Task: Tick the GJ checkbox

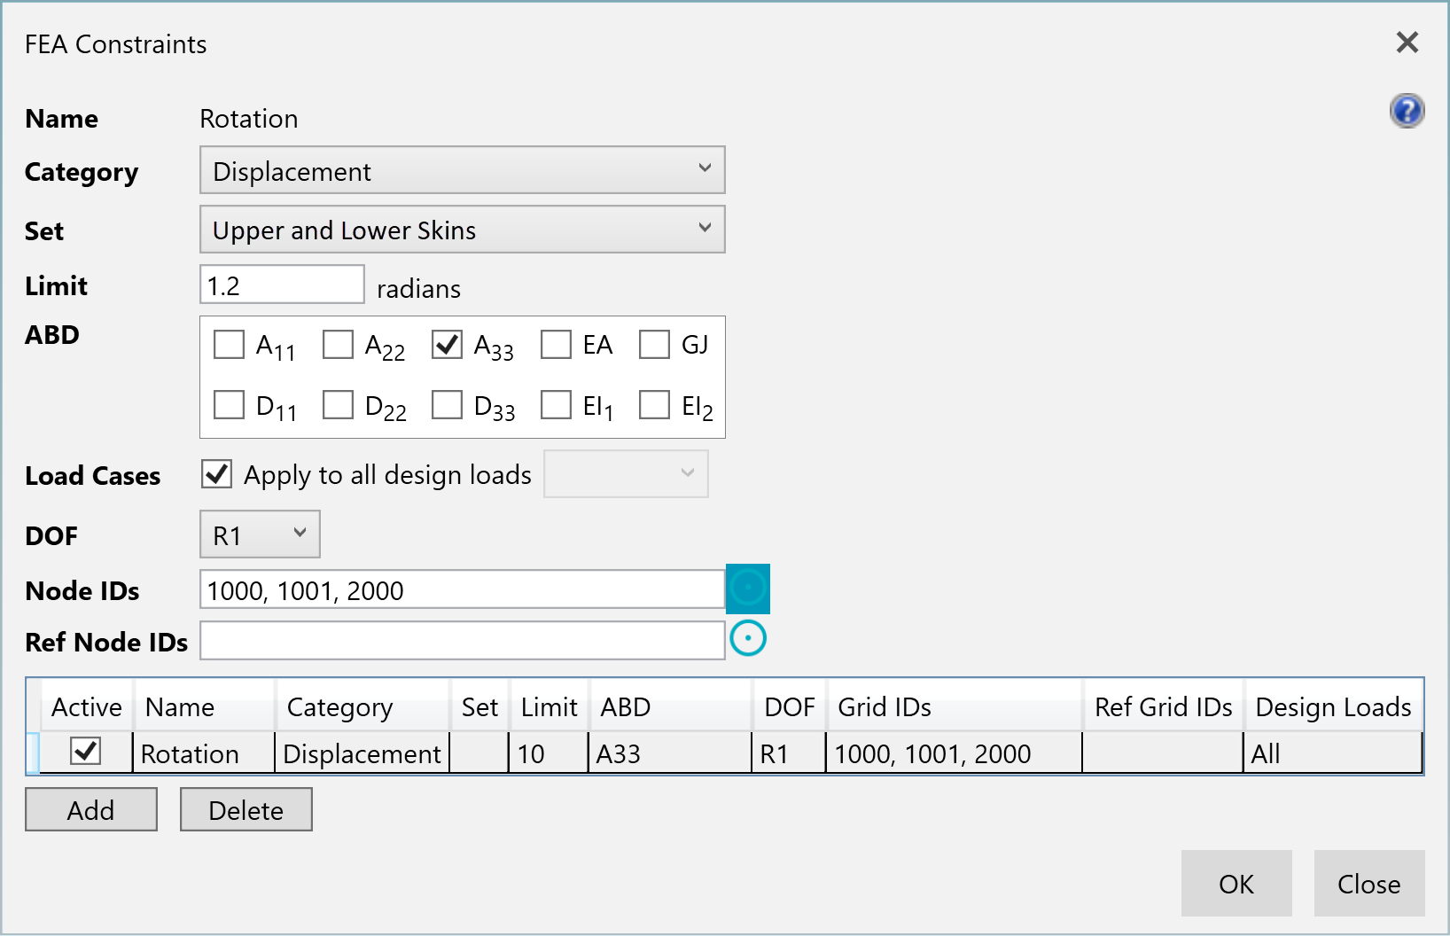Action: 654,344
